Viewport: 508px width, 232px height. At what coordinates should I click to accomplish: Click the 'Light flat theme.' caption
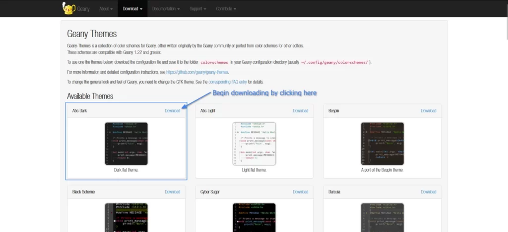coord(254,170)
